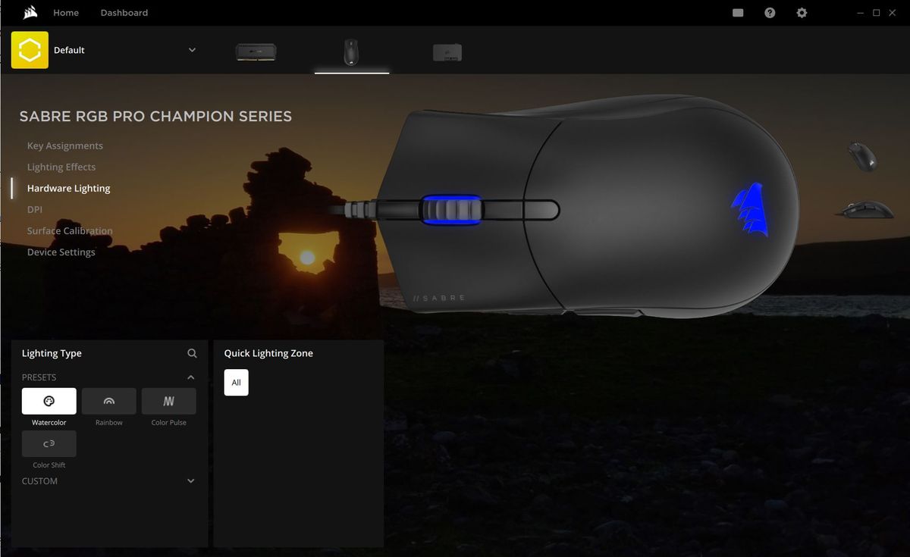
Task: Expand the CUSTOM section
Action: tap(191, 481)
